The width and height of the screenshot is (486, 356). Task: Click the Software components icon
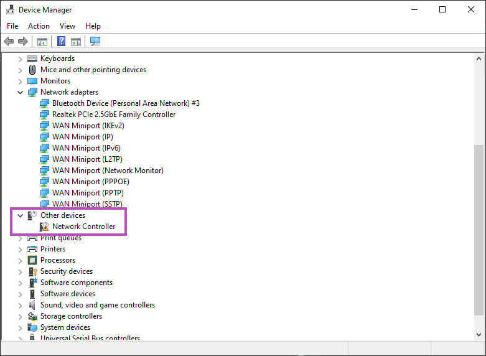33,283
